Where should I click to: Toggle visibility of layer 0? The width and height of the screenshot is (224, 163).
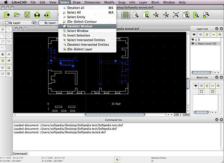click(193, 39)
